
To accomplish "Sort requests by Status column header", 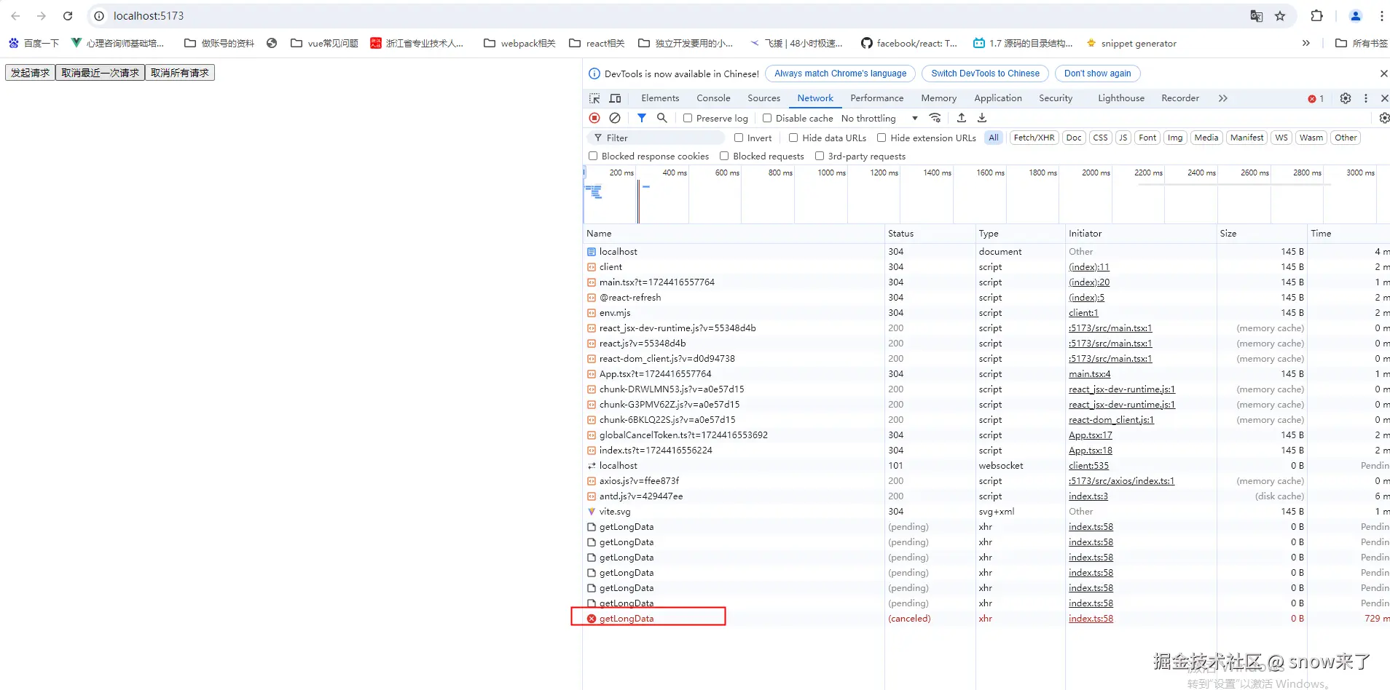I will coord(930,234).
